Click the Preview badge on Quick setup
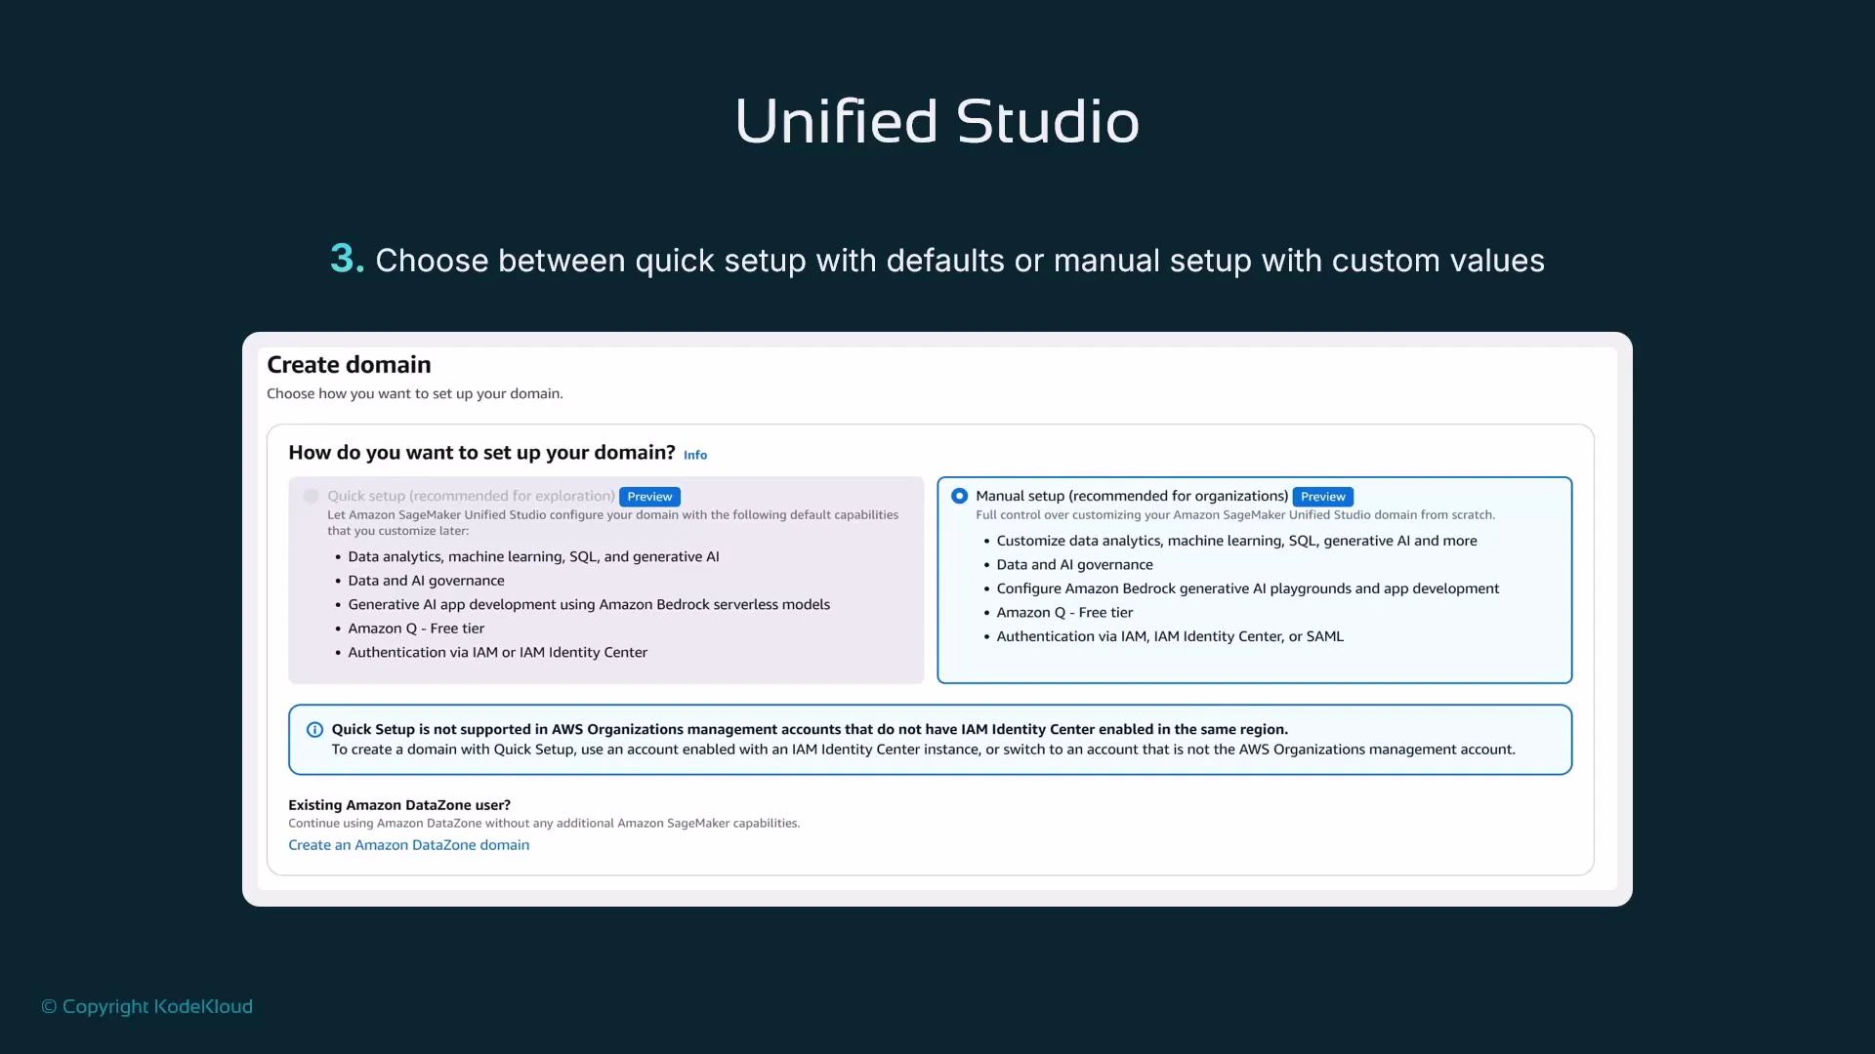Viewport: 1875px width, 1054px height. pos(648,496)
